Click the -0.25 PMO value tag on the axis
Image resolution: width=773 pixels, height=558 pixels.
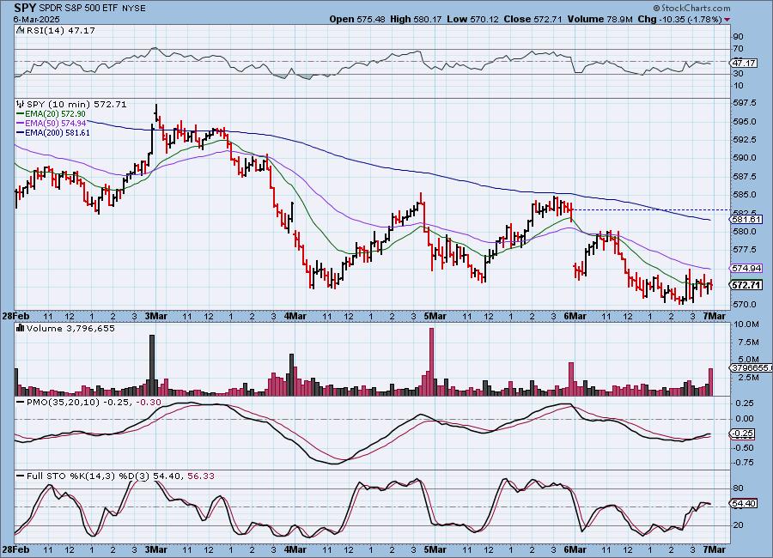point(742,434)
